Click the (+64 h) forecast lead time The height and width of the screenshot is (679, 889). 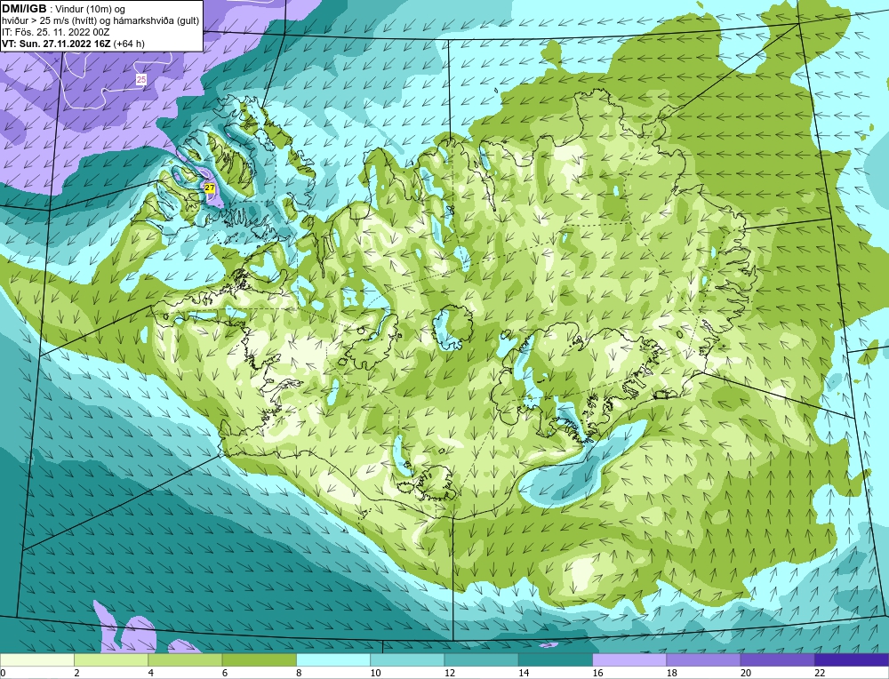tap(129, 44)
